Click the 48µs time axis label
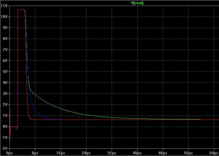Image resolution: width=219 pixels, height=156 pixels. click(163, 153)
